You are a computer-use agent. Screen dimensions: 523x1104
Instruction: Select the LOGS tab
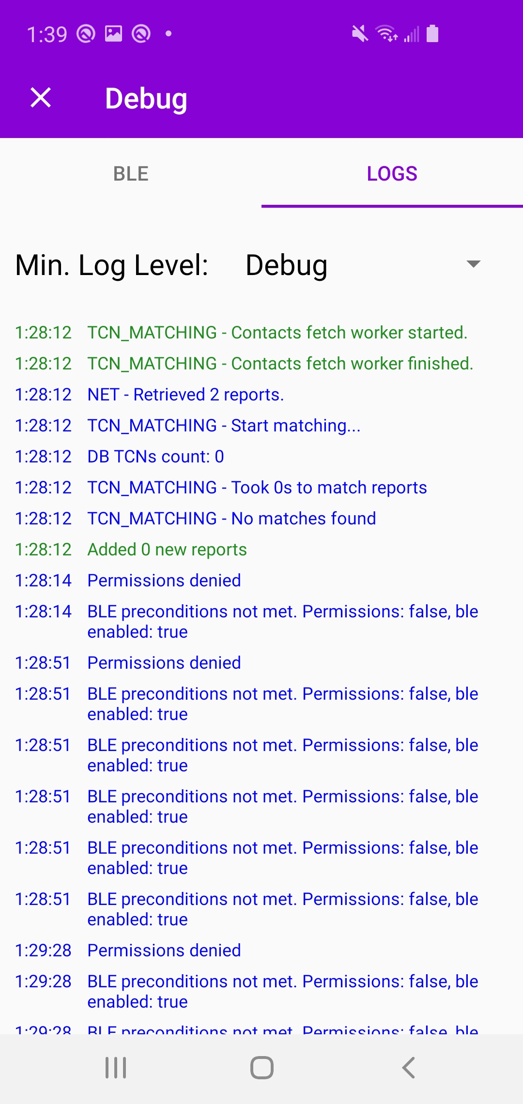point(391,173)
